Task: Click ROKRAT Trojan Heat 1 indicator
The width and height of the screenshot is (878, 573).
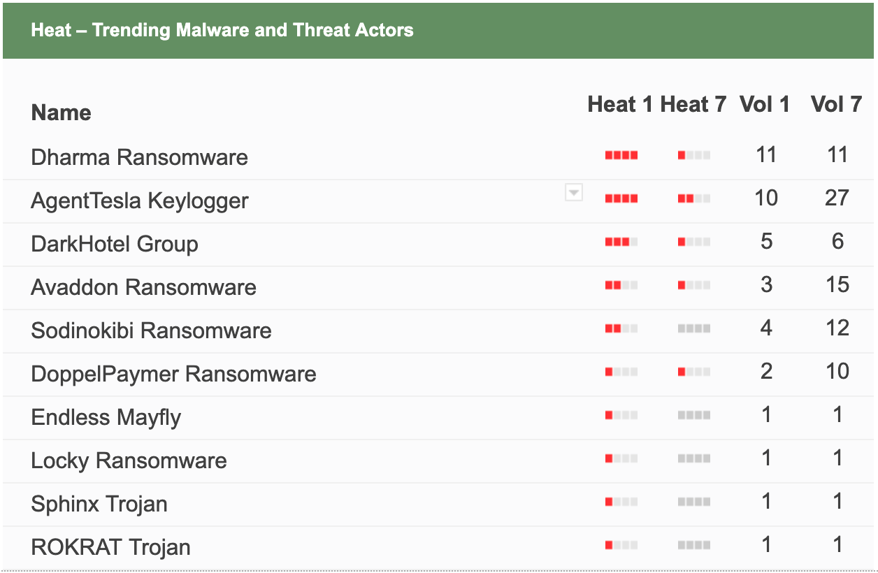Action: [x=621, y=545]
